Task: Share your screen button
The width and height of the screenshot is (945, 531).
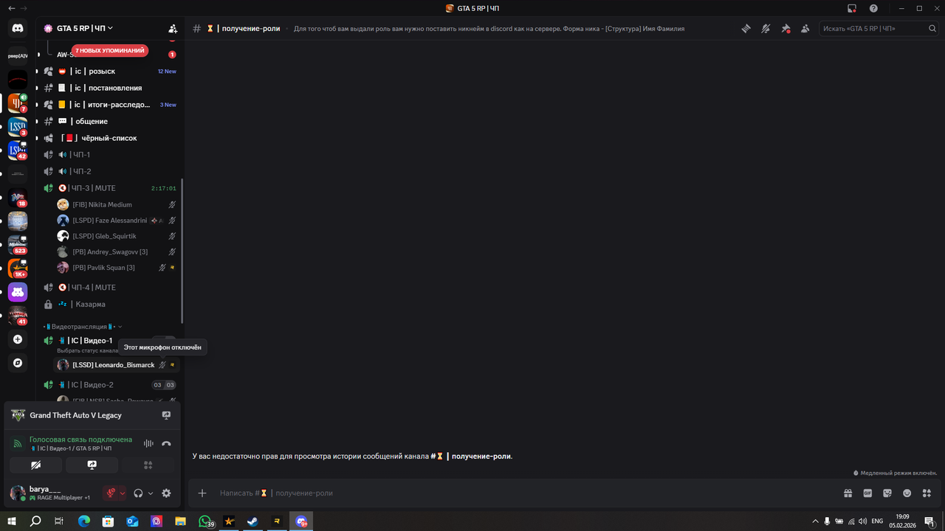Action: 92,465
